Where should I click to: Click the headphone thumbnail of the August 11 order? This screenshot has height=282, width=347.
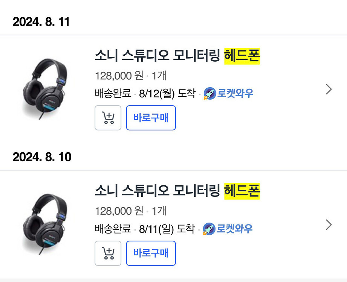[x=45, y=86]
